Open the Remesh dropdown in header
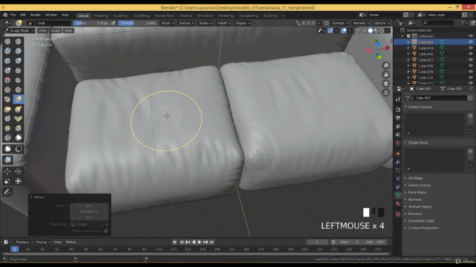 point(361,23)
